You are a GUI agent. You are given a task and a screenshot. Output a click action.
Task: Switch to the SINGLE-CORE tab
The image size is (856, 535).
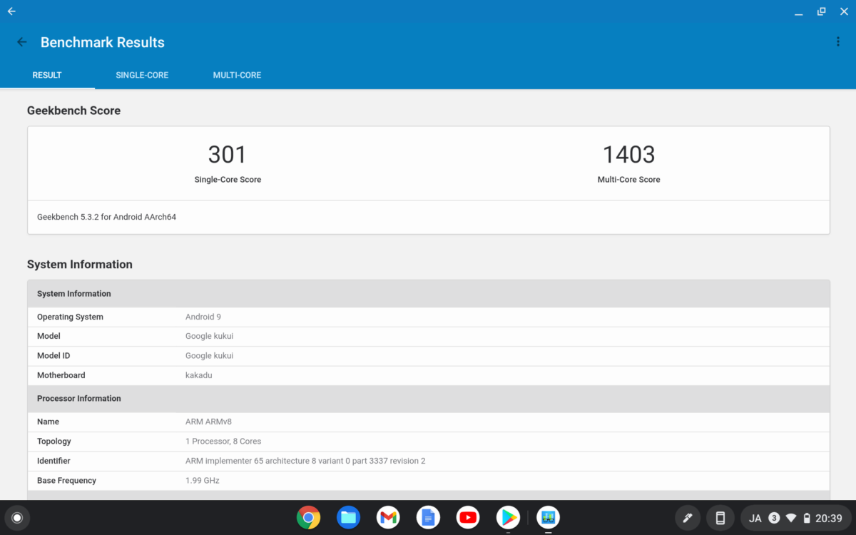[142, 75]
